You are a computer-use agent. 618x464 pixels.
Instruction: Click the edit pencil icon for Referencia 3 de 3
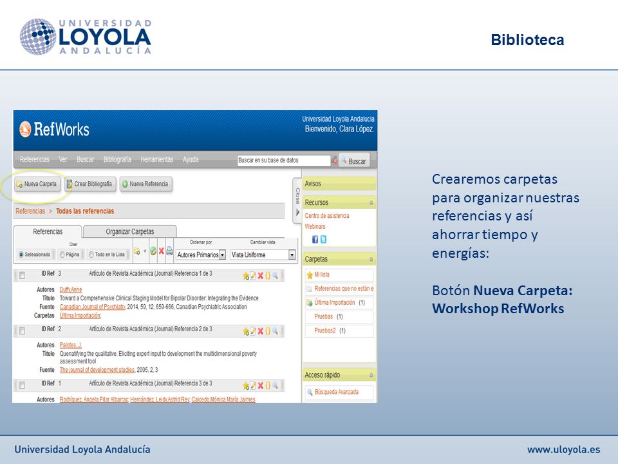click(x=253, y=386)
